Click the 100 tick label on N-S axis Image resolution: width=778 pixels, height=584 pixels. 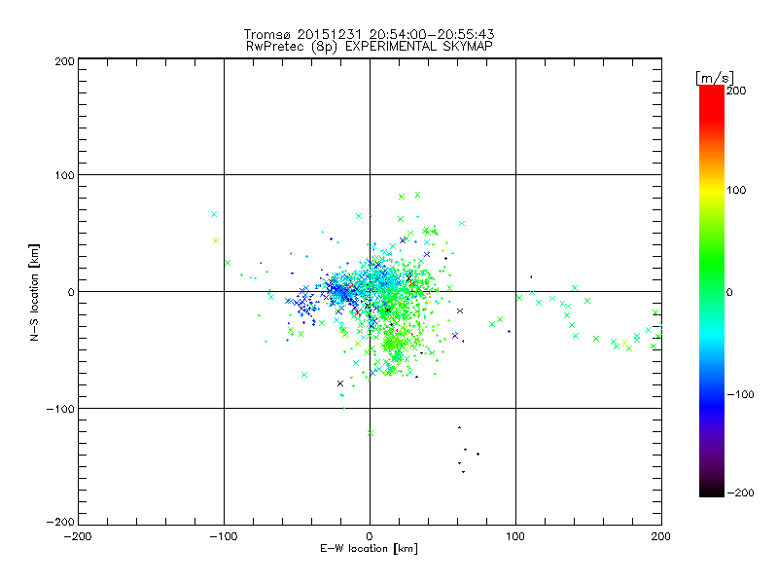(x=64, y=176)
